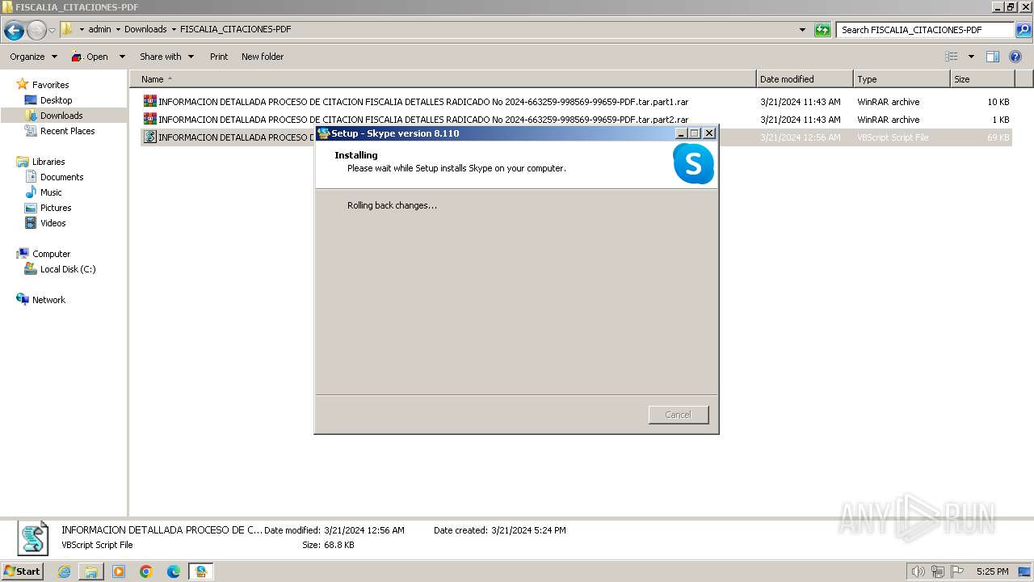1034x582 pixels.
Task: Click the VBScript file thumbnail in details pane
Action: (x=33, y=538)
